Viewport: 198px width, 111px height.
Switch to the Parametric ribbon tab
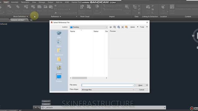pyautogui.click(x=25, y=2)
